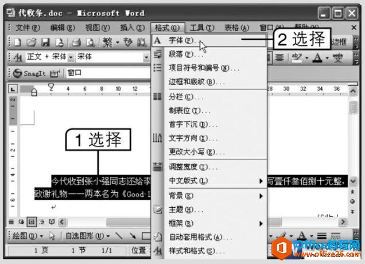Image resolution: width=365 pixels, height=264 pixels.
Task: Click the Dash Style icon in Drawing toolbar
Action: pos(335,236)
